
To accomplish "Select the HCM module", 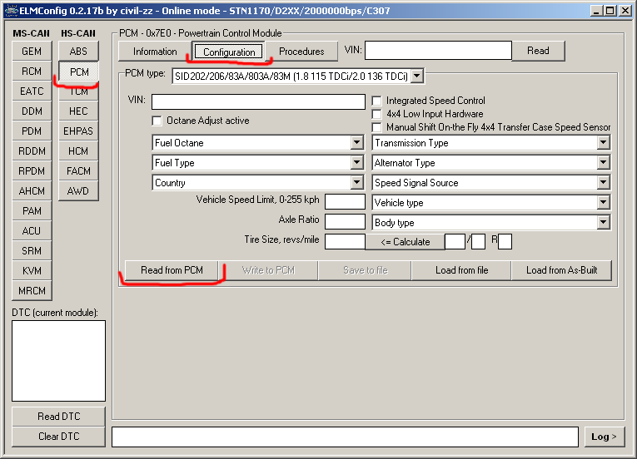I will 78,151.
